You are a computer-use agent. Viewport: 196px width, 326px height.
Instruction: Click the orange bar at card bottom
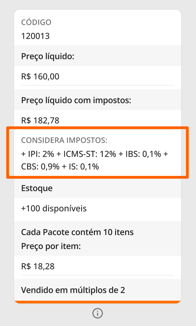pyautogui.click(x=98, y=302)
